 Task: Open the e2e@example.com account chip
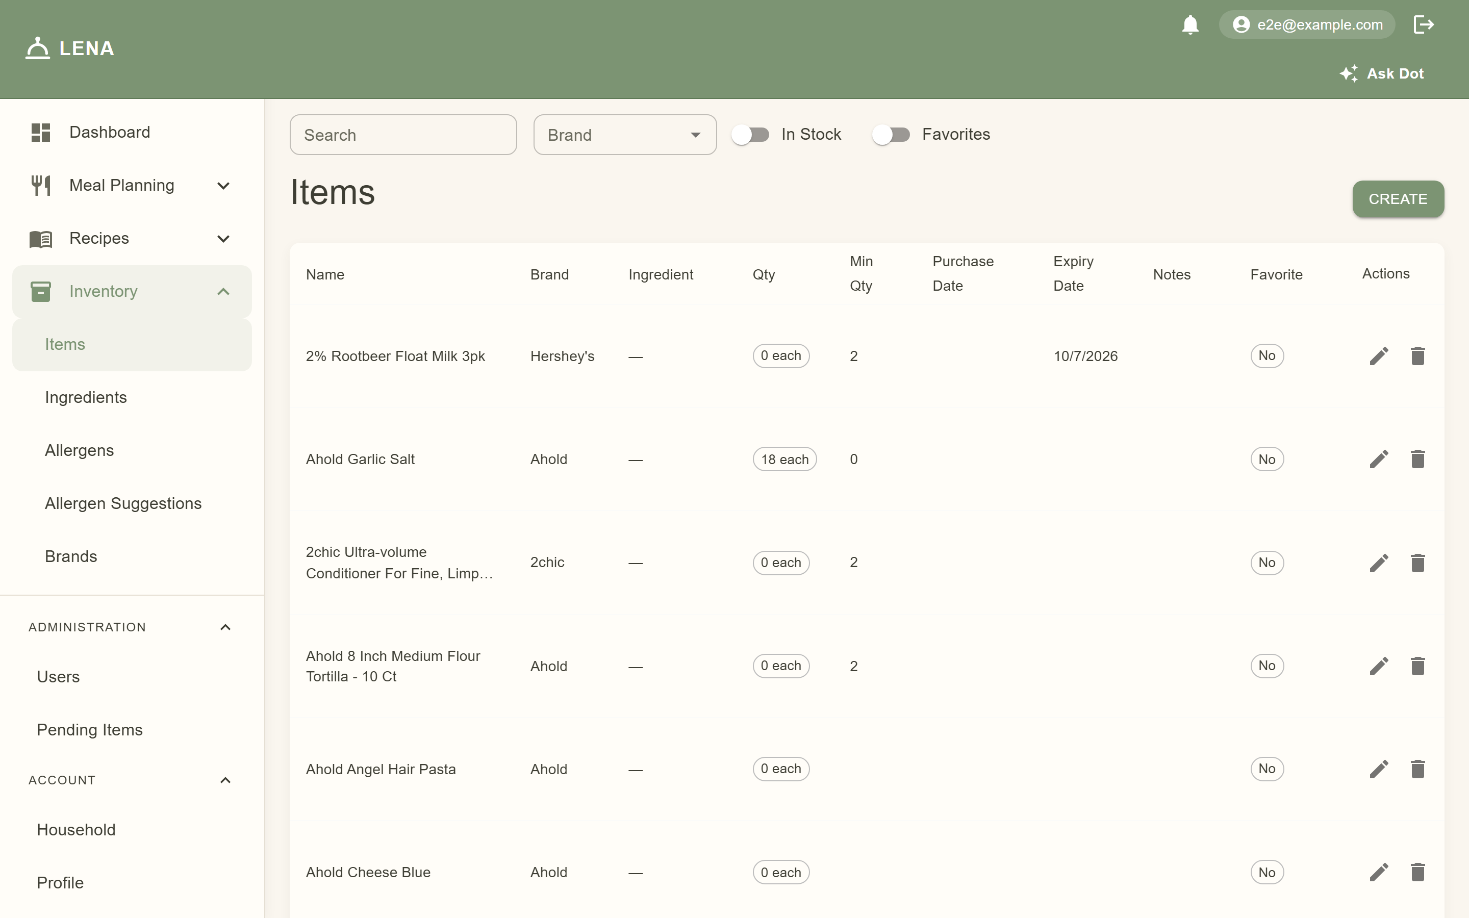[x=1307, y=25]
